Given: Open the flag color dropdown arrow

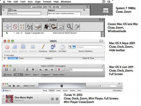Looking at the screenshot, I should (63, 70).
